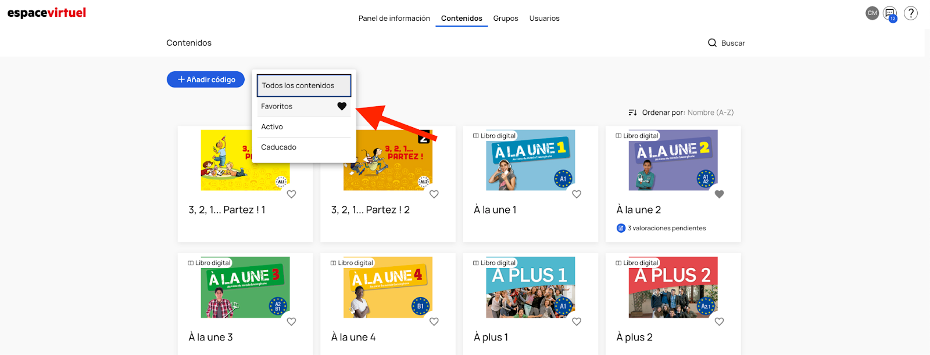930x355 pixels.
Task: Select Todos los contenidos filter option
Action: (304, 85)
